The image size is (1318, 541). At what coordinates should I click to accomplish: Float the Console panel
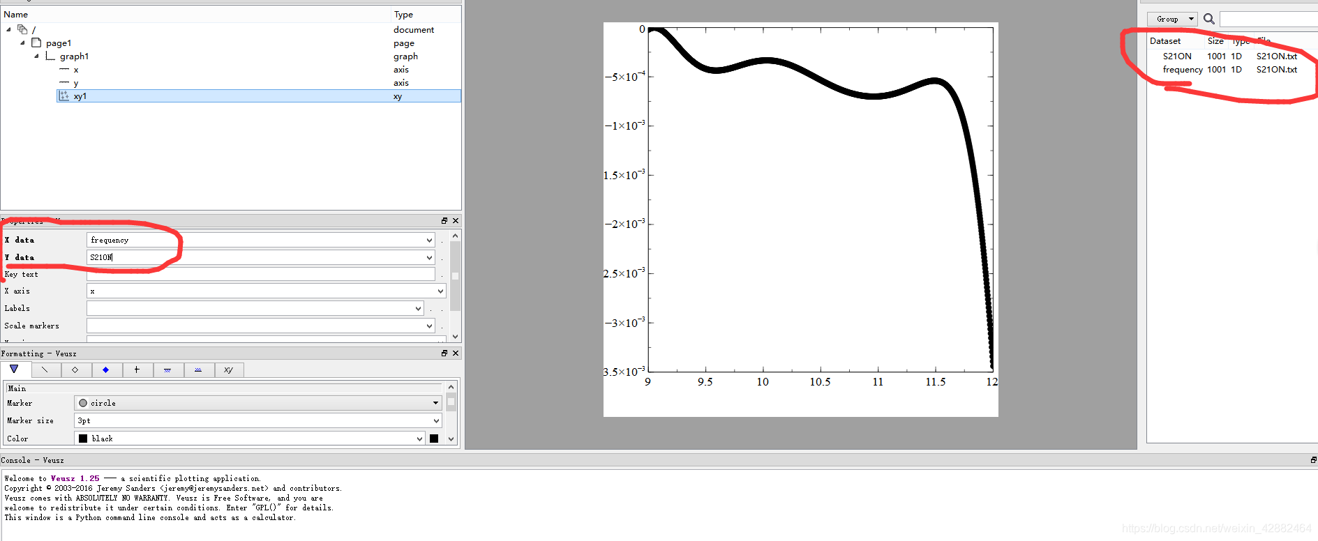pyautogui.click(x=1313, y=460)
